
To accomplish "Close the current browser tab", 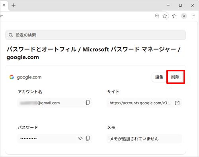I will point(4,5).
